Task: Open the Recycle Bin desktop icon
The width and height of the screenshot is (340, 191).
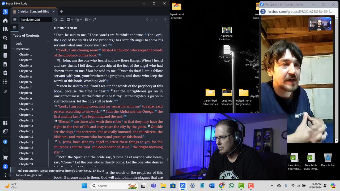Action: (x=328, y=160)
